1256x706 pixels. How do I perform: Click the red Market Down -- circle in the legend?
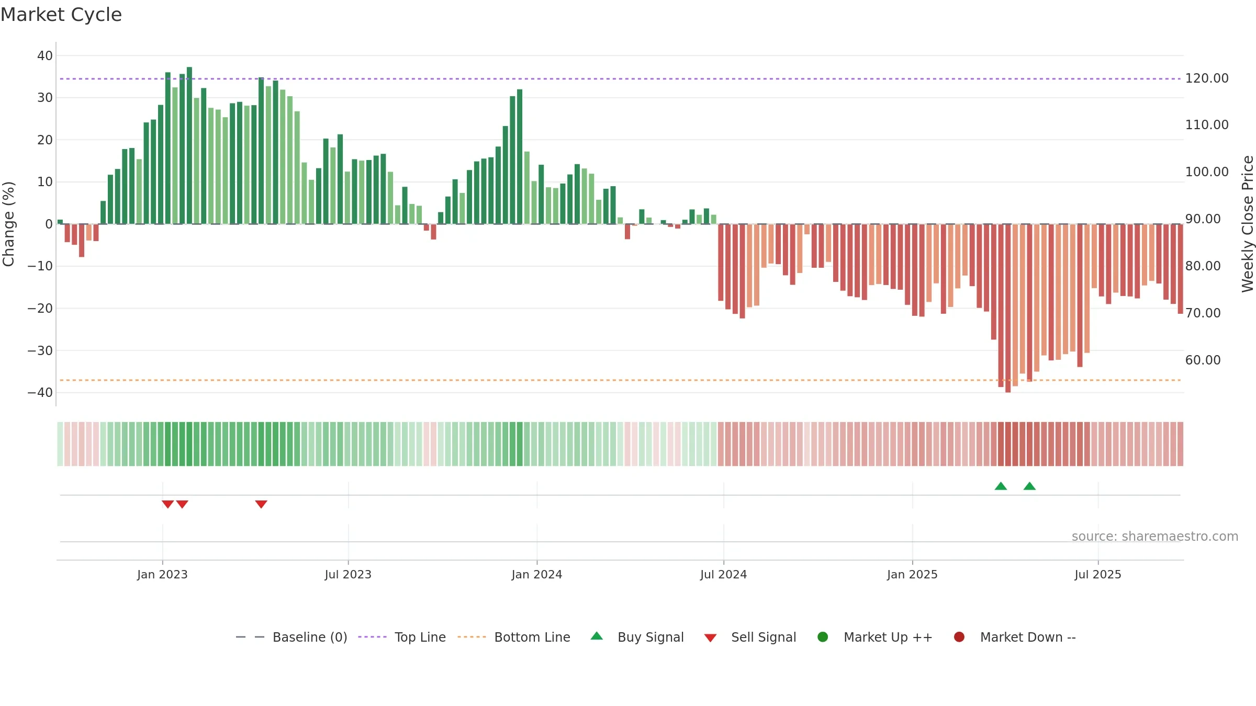959,637
